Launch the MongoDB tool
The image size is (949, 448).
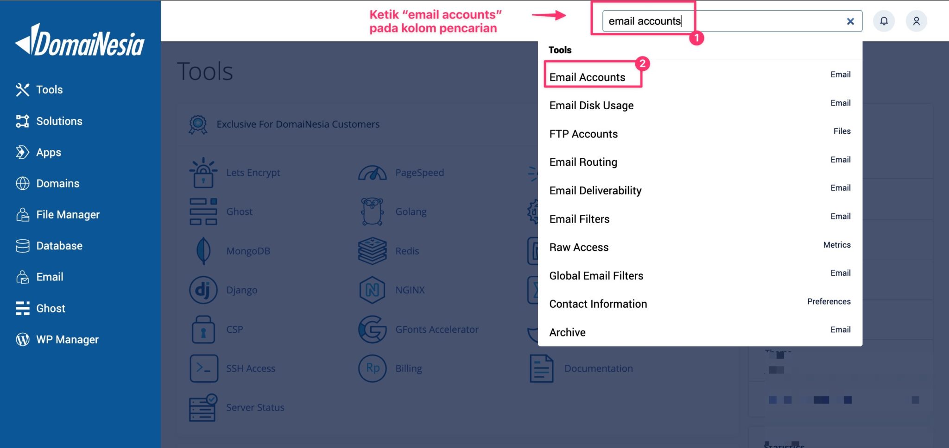point(248,250)
